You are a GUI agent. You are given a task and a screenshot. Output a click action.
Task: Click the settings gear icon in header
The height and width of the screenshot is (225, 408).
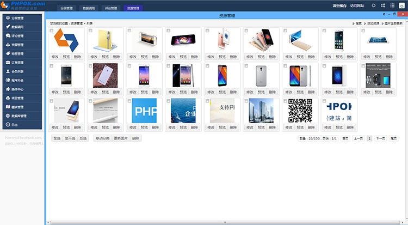click(374, 5)
